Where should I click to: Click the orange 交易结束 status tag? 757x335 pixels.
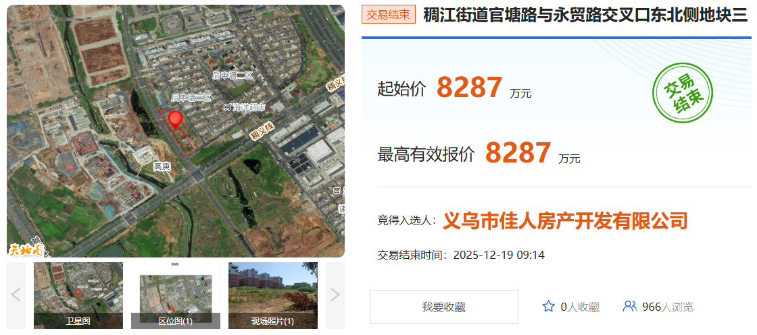(x=389, y=14)
